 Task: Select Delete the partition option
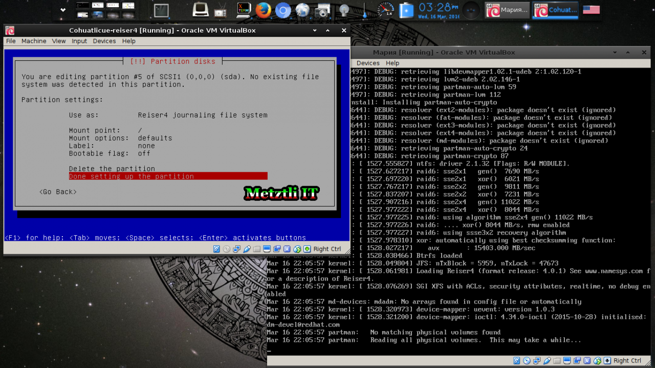click(x=112, y=169)
